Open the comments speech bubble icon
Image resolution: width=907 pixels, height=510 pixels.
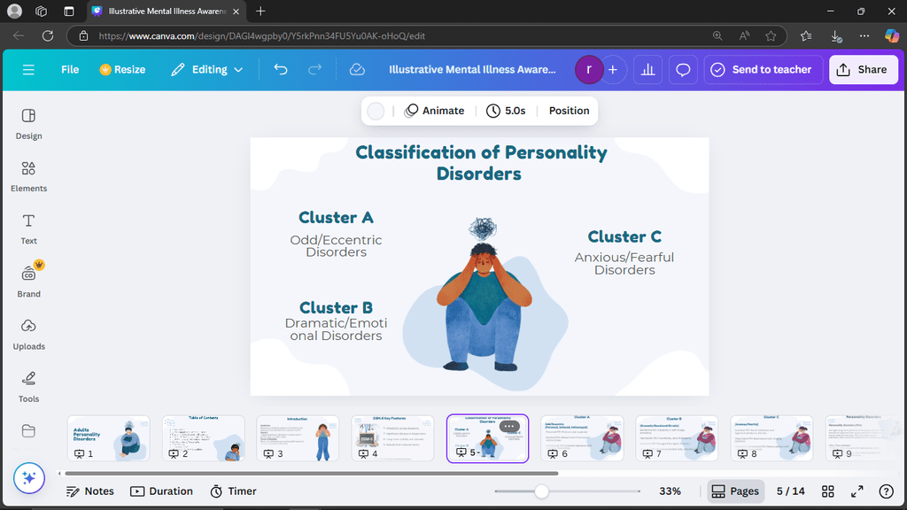pos(683,70)
